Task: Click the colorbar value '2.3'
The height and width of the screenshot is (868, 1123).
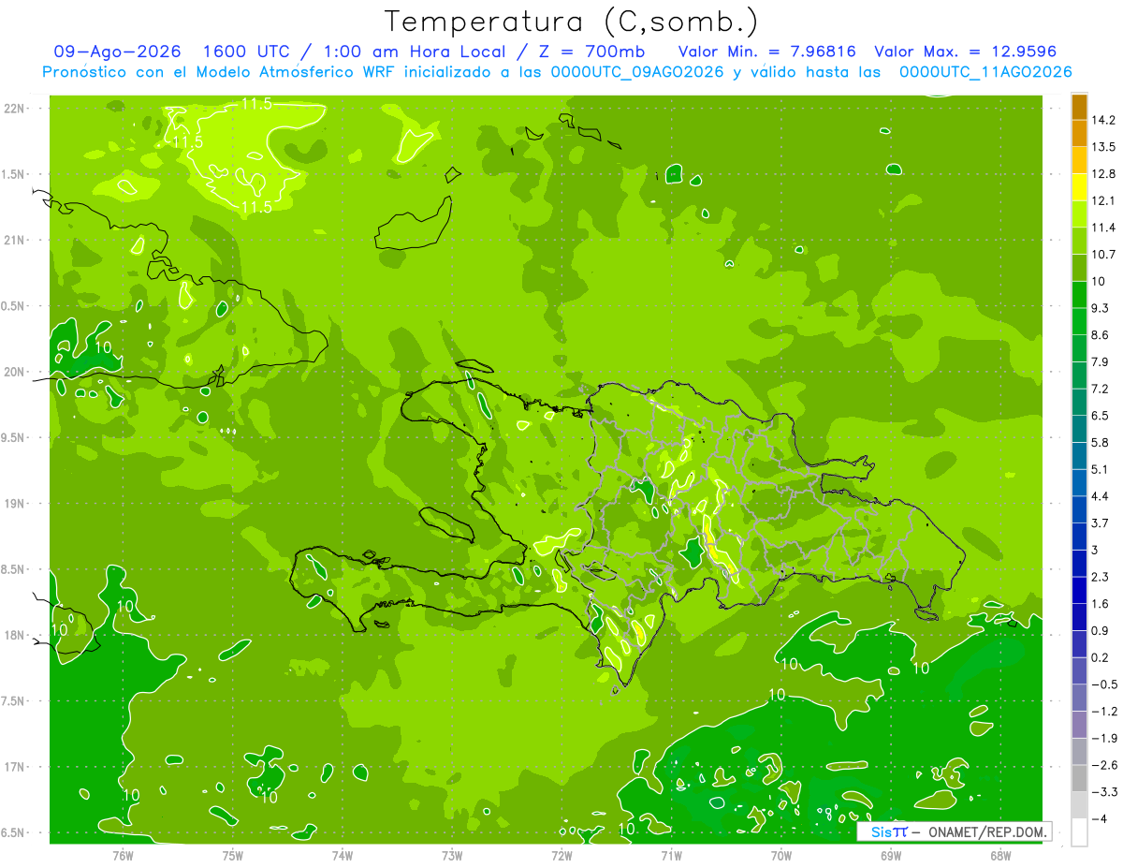Action: click(1101, 577)
